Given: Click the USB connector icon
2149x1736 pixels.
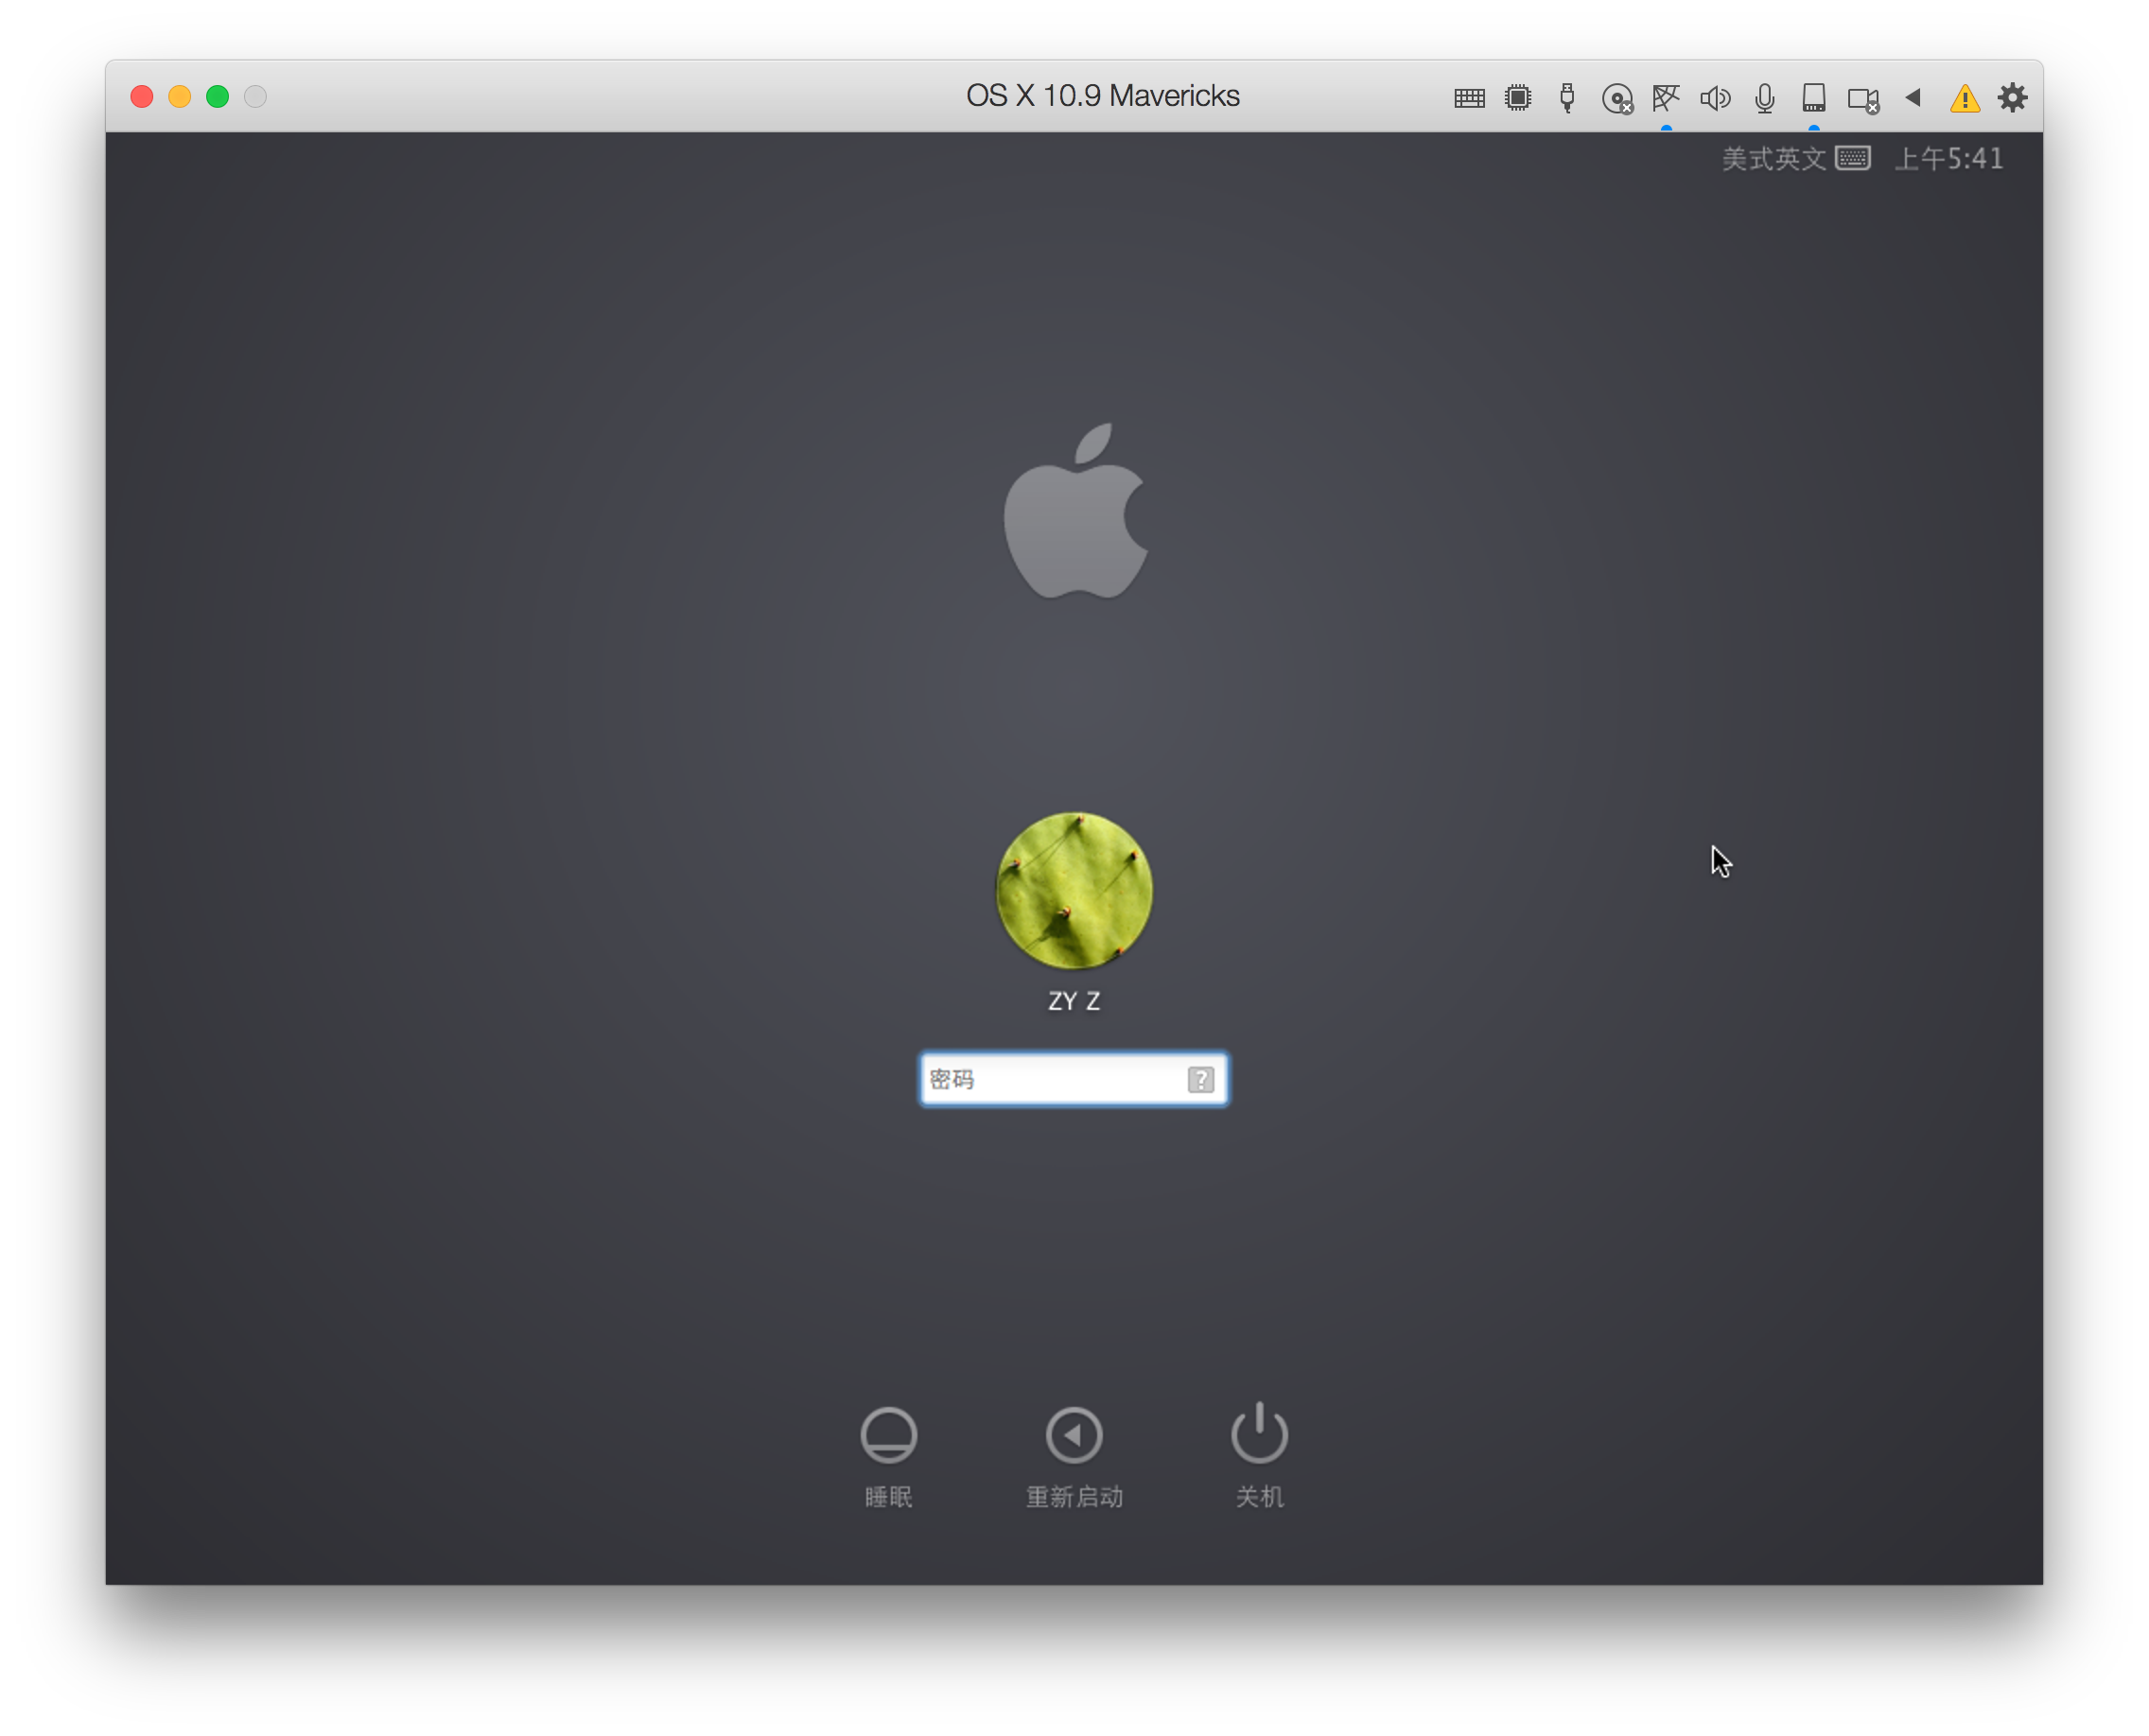Looking at the screenshot, I should tap(1566, 98).
